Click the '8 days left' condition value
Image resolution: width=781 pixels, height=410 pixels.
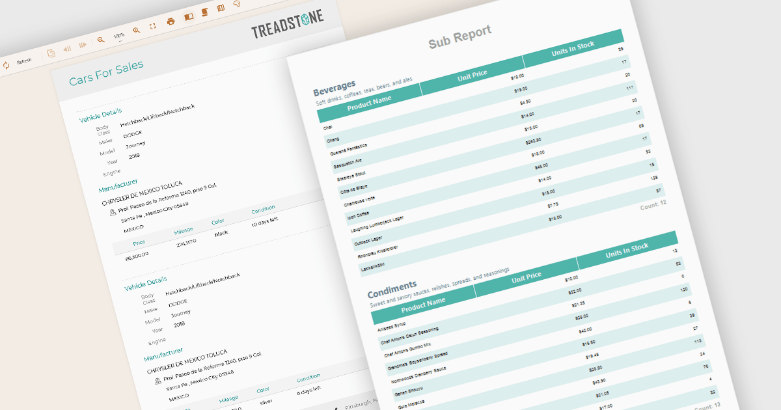[x=308, y=389]
